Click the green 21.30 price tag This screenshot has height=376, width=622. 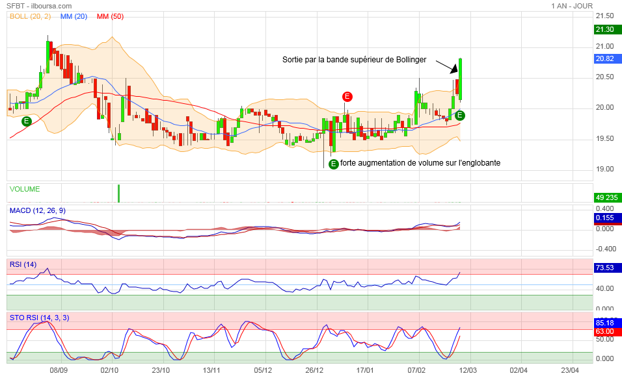pyautogui.click(x=607, y=29)
